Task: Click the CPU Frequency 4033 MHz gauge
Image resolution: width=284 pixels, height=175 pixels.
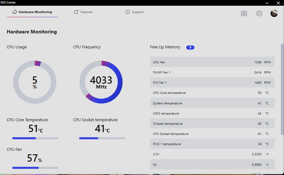Action: (x=101, y=82)
